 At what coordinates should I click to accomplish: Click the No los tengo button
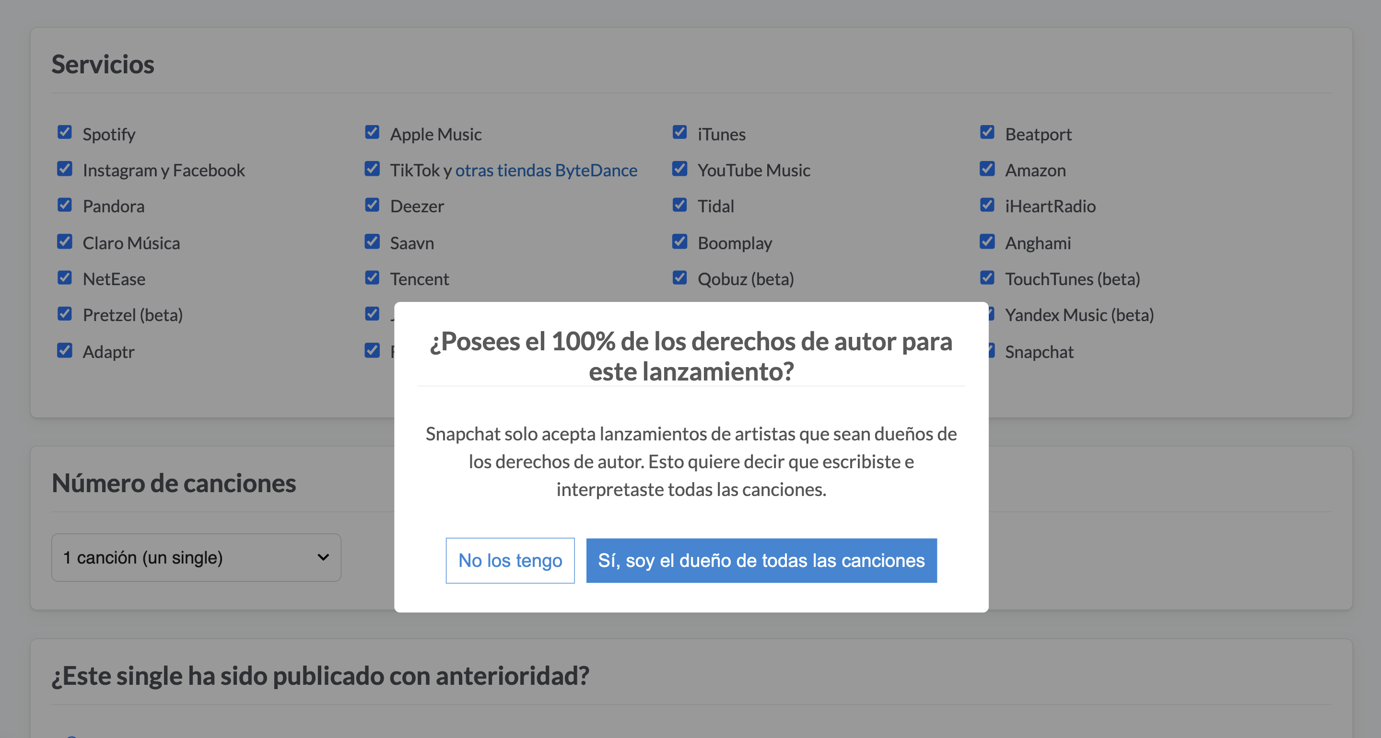coord(510,560)
